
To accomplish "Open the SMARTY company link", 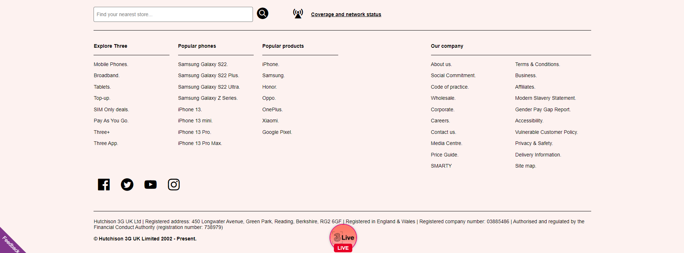I will (441, 166).
